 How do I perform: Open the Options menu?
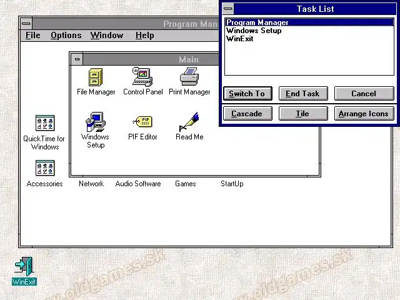tap(66, 35)
